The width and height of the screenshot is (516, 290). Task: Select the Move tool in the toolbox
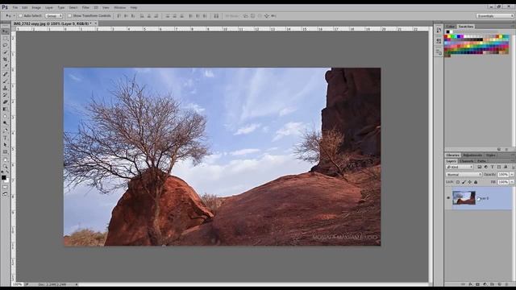click(5, 31)
